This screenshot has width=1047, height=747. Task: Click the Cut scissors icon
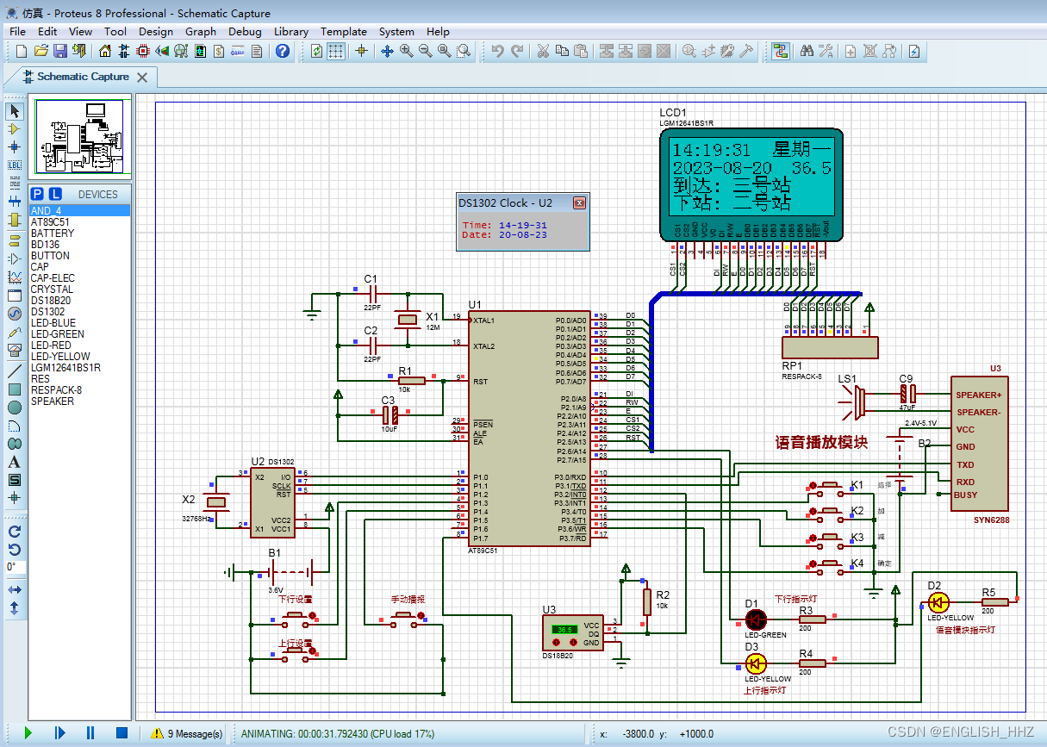click(542, 52)
